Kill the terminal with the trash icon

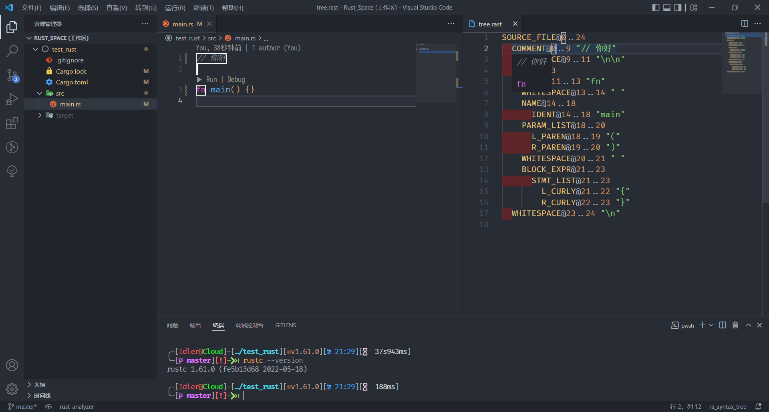(x=735, y=325)
